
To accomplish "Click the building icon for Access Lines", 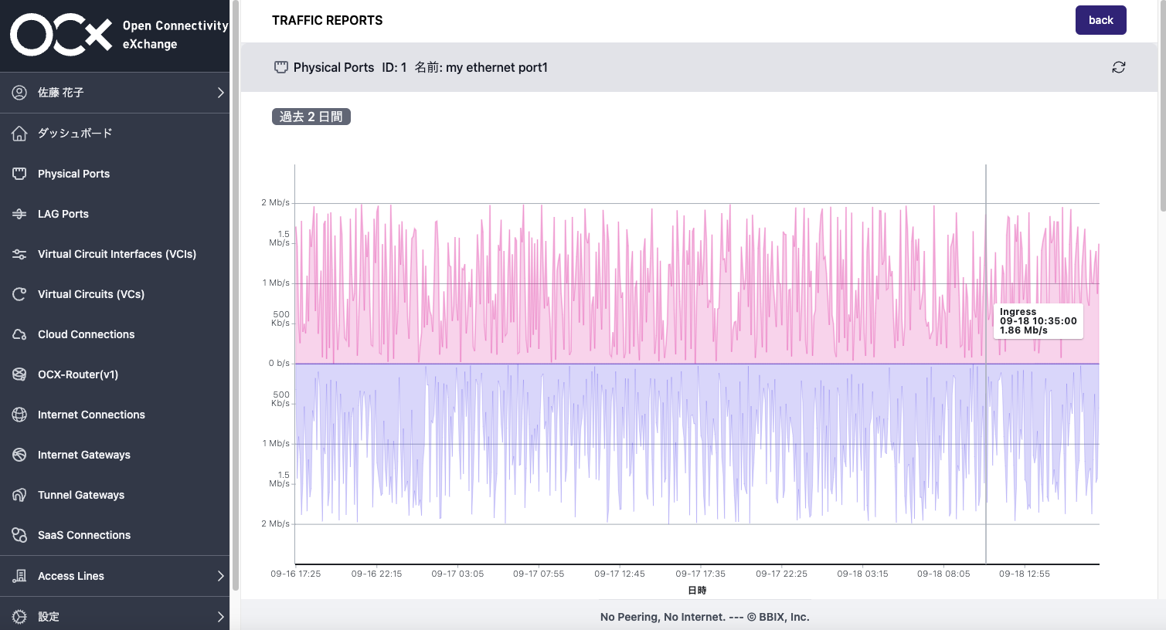I will pyautogui.click(x=19, y=576).
